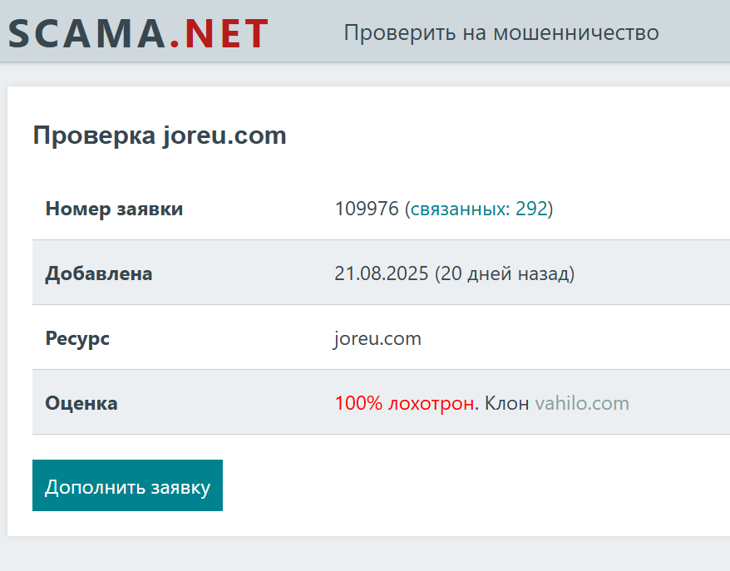Click the opening parenthesis before связанных
The height and width of the screenshot is (571, 730).
(x=407, y=209)
